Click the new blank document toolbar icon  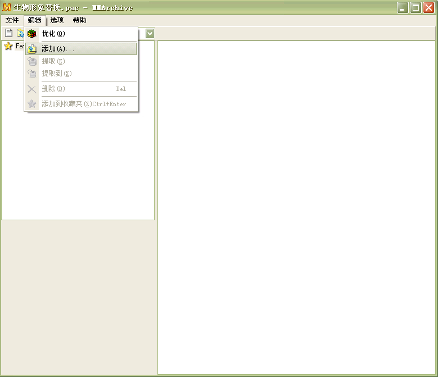click(x=8, y=33)
